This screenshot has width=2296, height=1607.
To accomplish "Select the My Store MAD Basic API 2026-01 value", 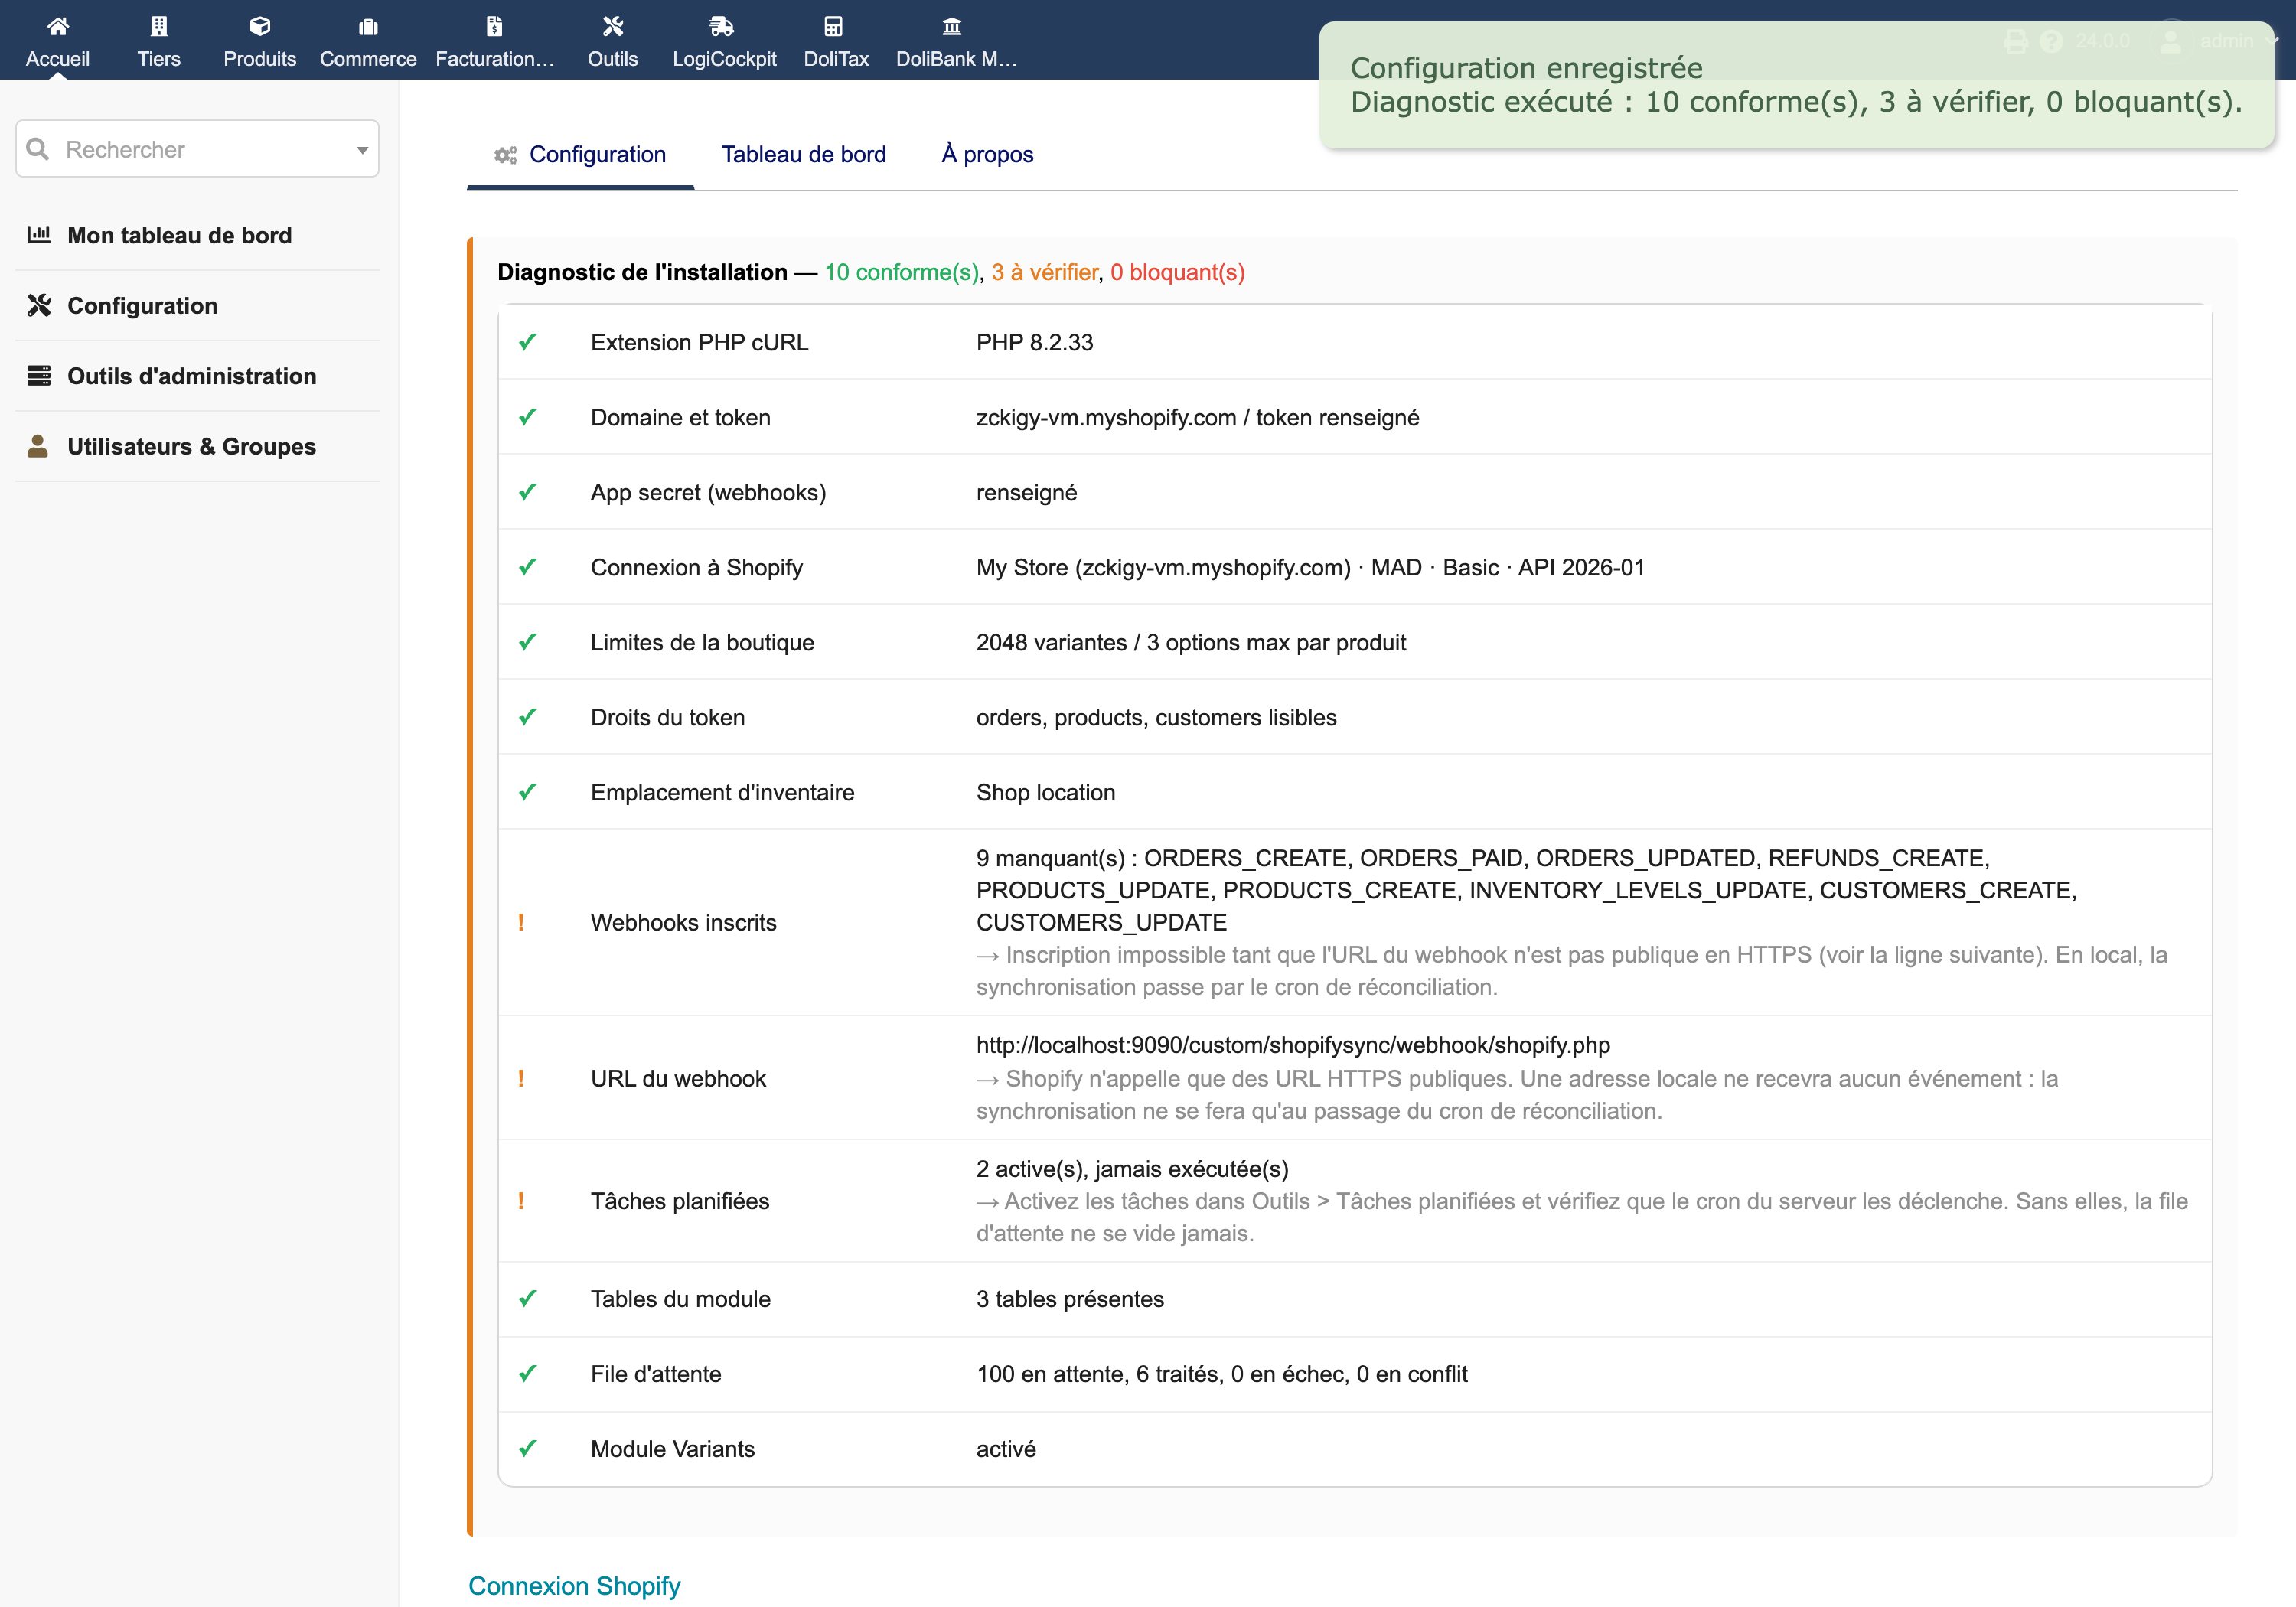I will pos(1310,568).
